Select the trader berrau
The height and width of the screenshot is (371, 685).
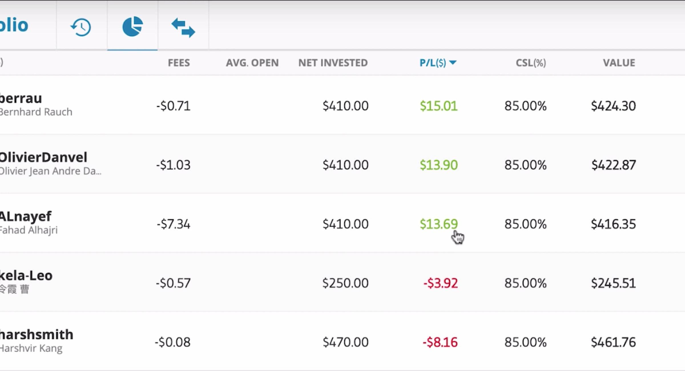pyautogui.click(x=21, y=98)
